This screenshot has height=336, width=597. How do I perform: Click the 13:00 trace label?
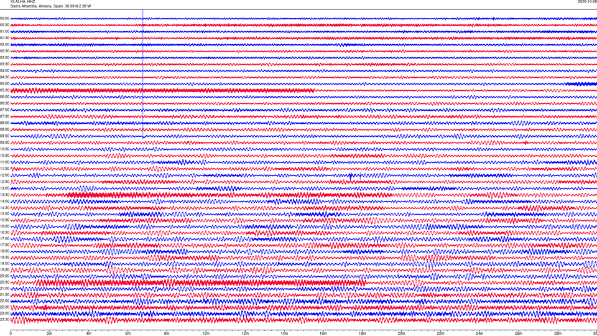point(4,188)
